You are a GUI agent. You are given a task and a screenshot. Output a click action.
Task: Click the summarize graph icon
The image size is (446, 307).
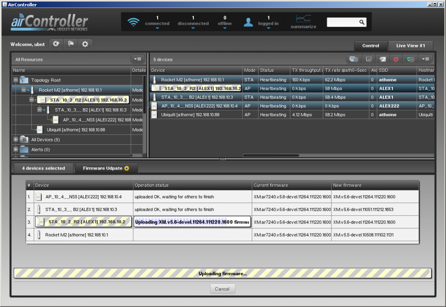pyautogui.click(x=304, y=18)
